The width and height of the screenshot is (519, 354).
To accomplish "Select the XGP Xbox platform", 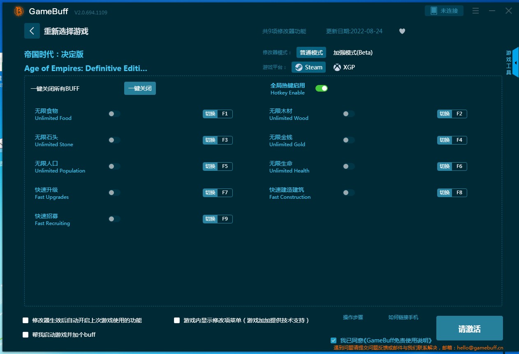I will click(344, 67).
